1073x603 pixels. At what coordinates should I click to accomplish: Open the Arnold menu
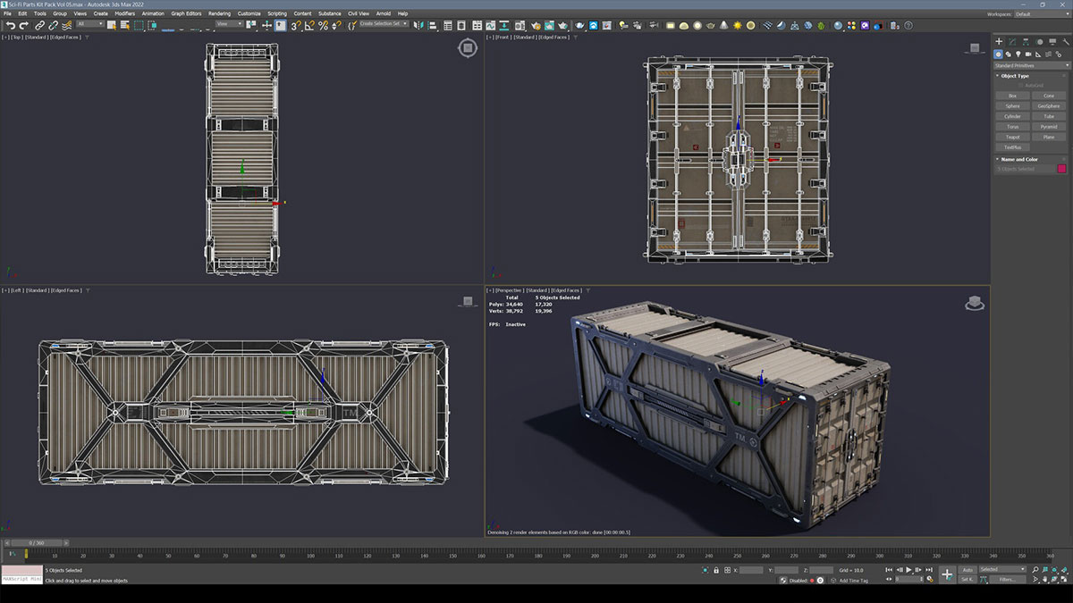[x=383, y=13]
